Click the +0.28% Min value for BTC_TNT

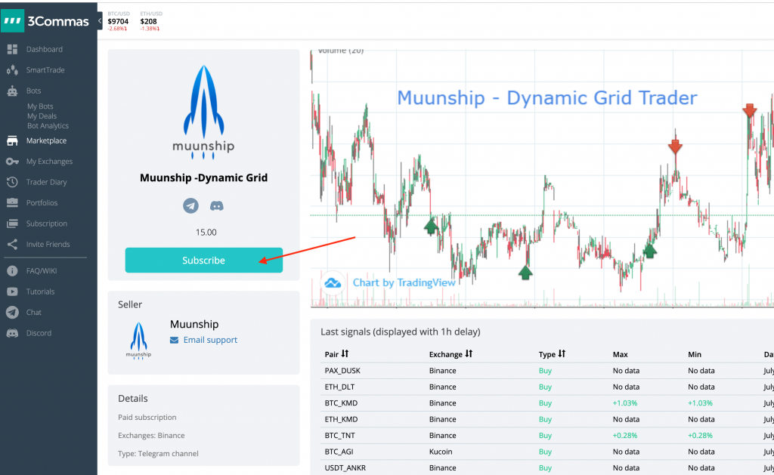(700, 436)
